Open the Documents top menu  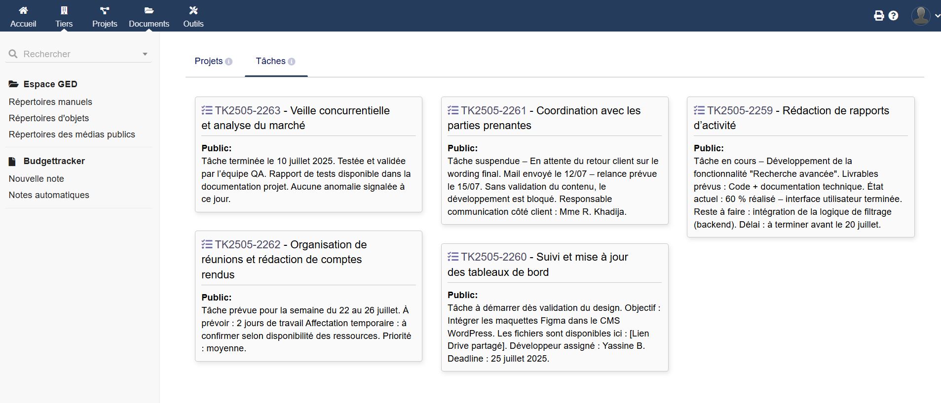pos(149,16)
